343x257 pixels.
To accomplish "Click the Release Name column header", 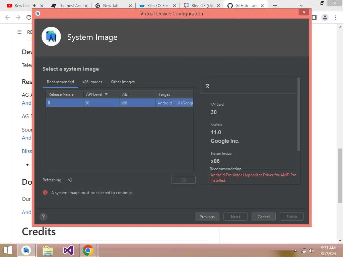I will click(x=65, y=94).
